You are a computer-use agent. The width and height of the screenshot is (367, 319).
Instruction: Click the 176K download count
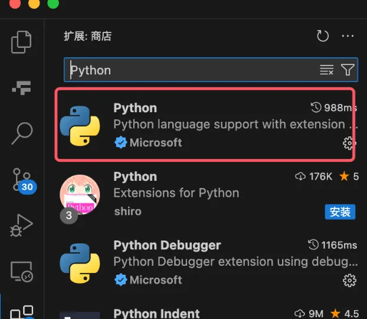(314, 176)
